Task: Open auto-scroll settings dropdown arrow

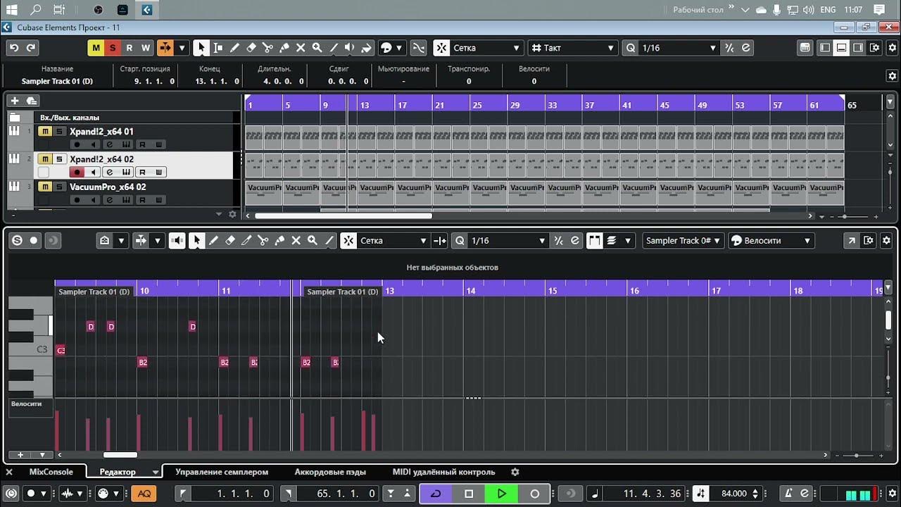Action: point(182,48)
